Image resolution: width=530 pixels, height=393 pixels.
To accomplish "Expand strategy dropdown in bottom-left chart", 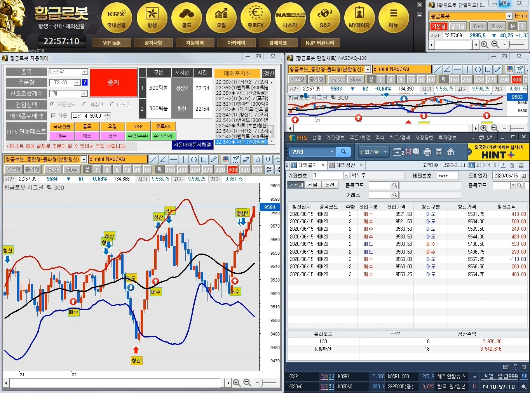I will coord(84,159).
